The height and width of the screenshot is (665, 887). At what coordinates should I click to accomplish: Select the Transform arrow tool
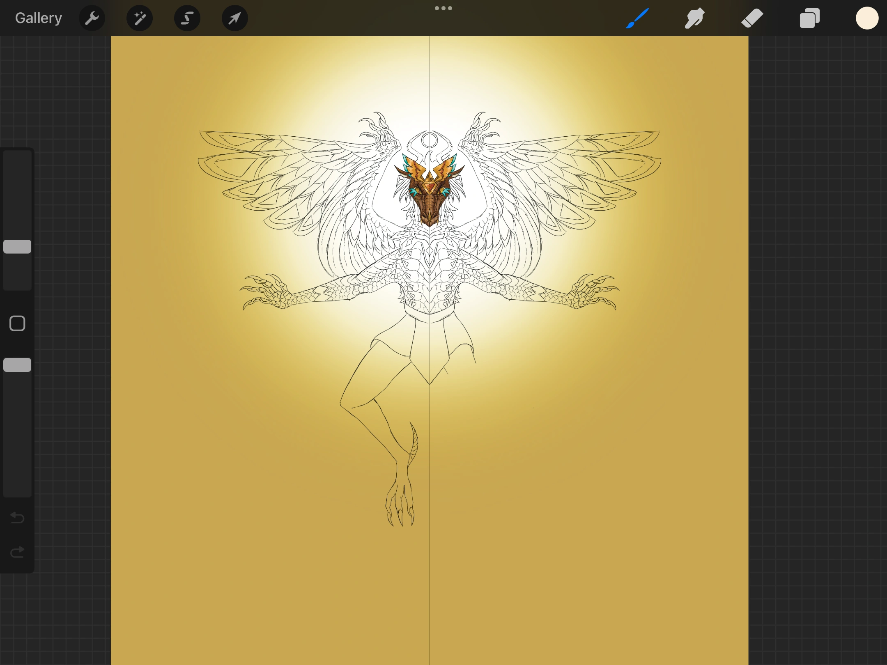coord(234,18)
